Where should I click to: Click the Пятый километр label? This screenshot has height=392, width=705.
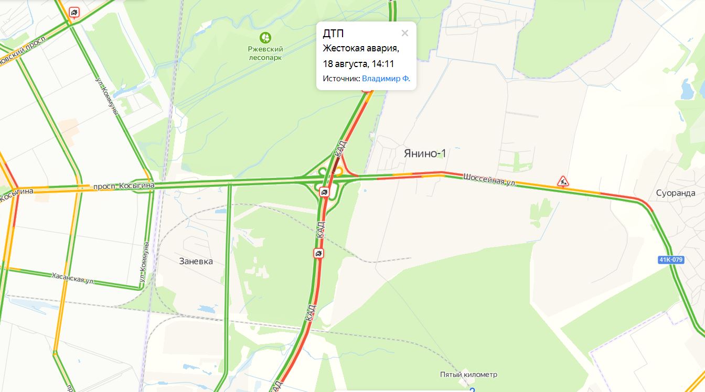468,375
